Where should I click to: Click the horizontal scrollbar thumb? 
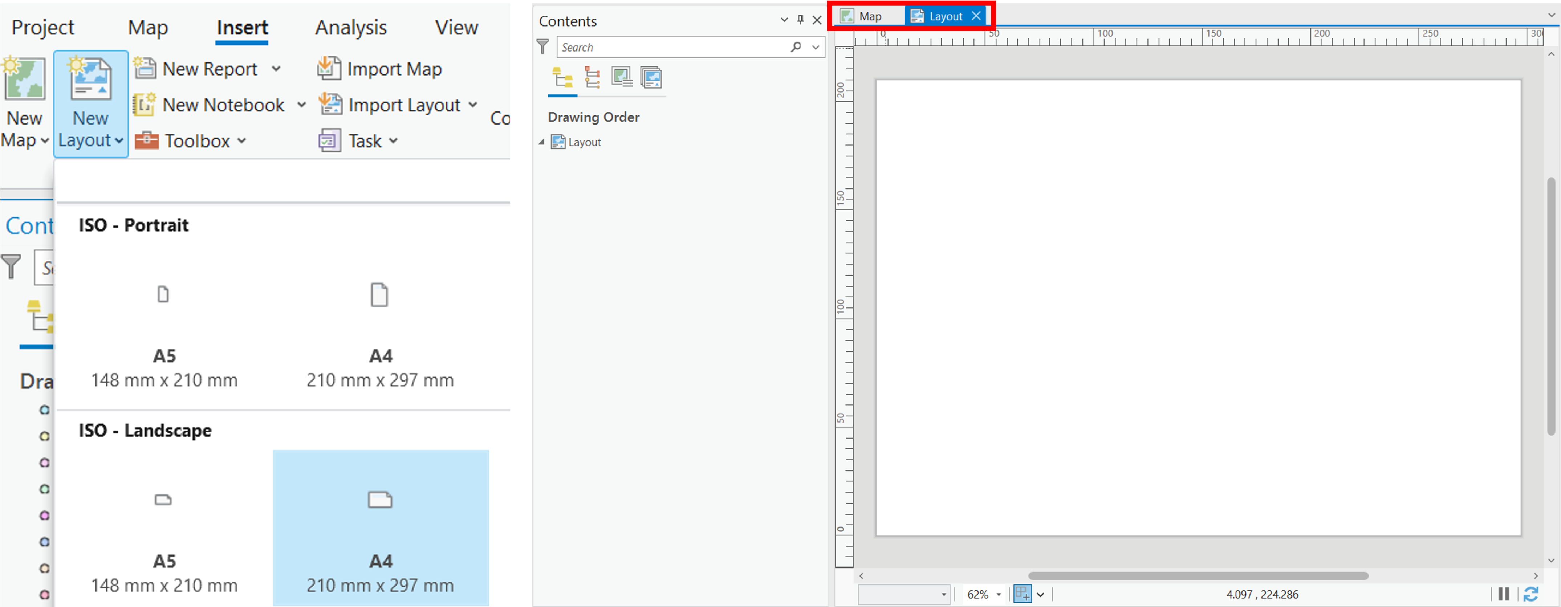point(1198,575)
